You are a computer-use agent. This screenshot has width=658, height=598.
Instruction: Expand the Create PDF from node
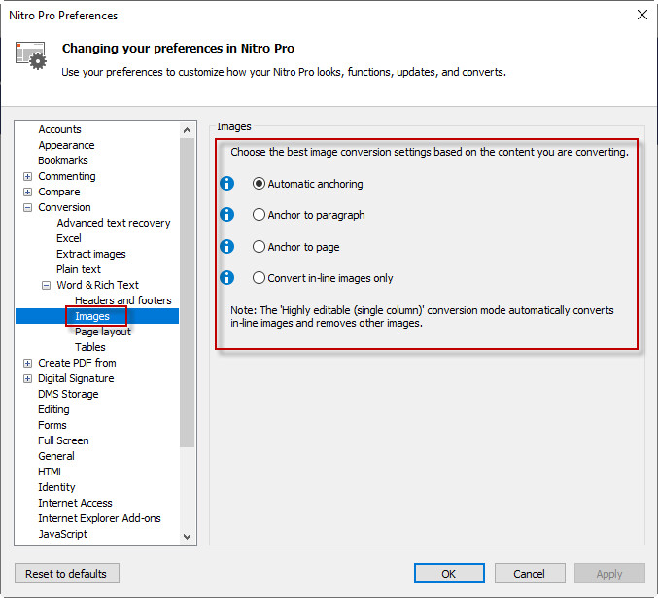(x=28, y=364)
